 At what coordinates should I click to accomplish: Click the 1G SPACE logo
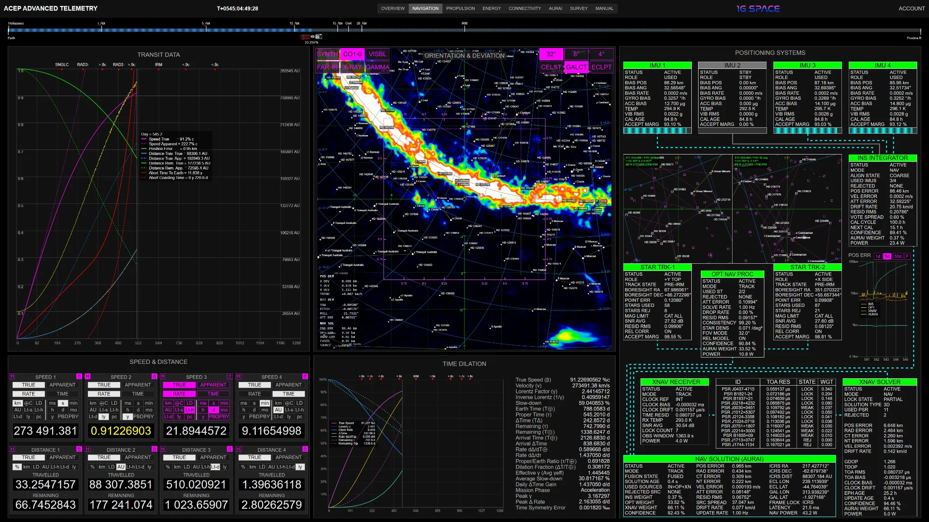pos(758,8)
